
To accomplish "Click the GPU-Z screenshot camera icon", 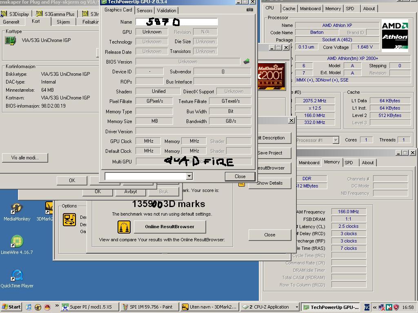I will [x=249, y=10].
